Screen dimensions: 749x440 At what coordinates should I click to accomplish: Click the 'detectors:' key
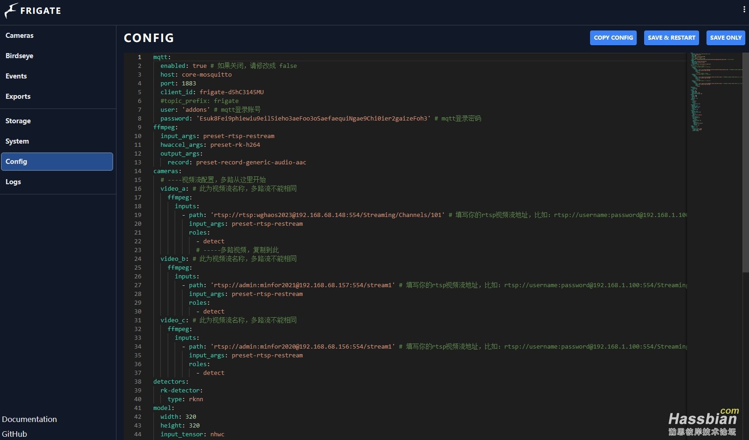pos(171,382)
